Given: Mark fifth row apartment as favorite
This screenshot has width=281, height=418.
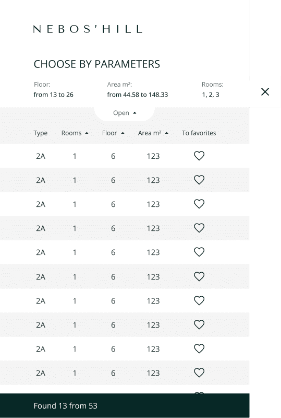Looking at the screenshot, I should [199, 252].
